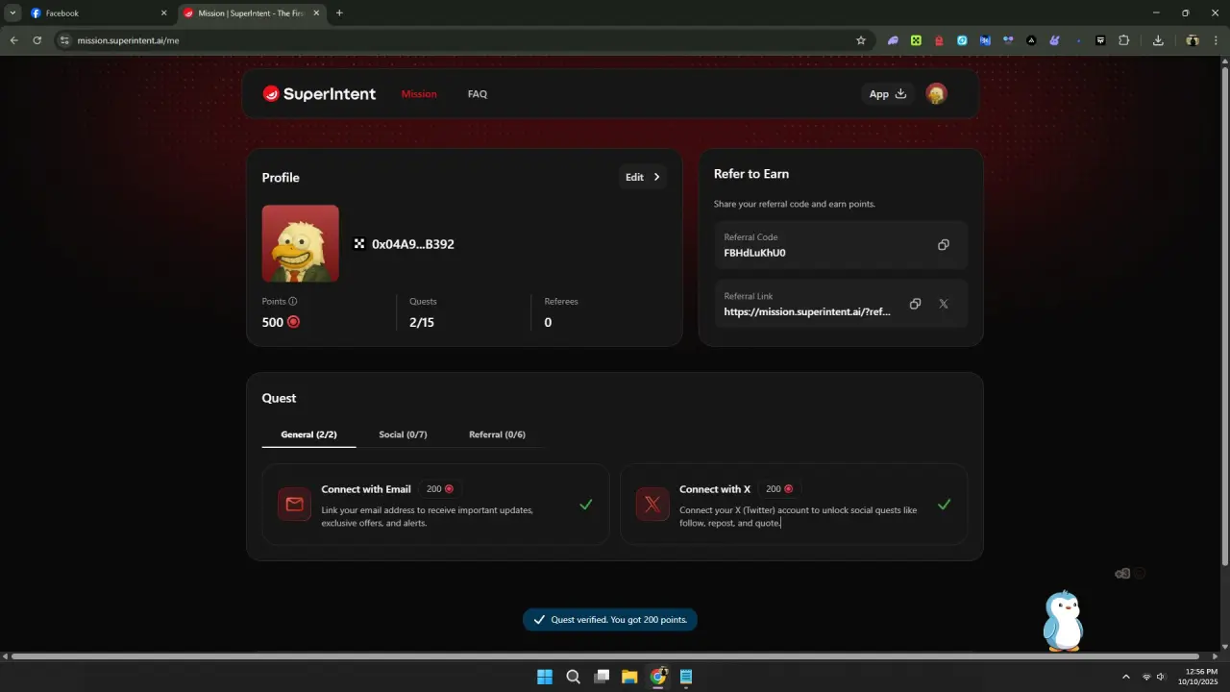Viewport: 1230px width, 692px height.
Task: Click the Connect with X checkmark
Action: point(944,504)
